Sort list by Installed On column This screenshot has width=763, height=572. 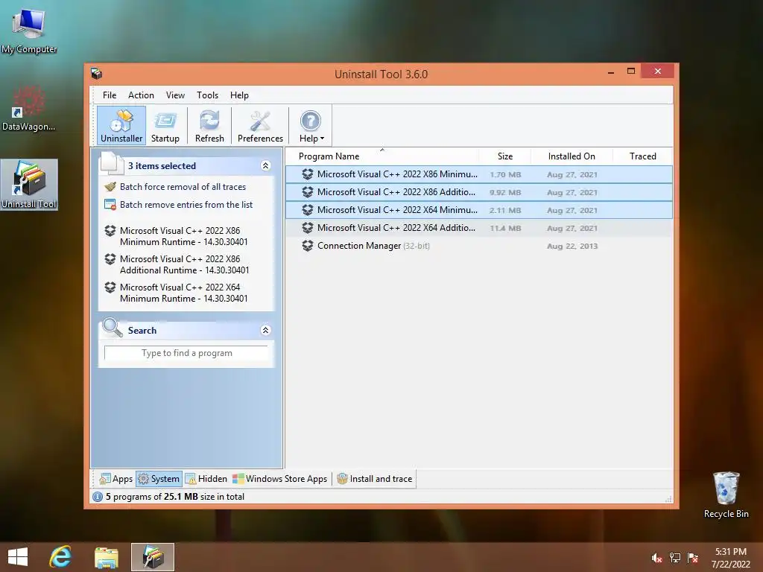tap(572, 156)
